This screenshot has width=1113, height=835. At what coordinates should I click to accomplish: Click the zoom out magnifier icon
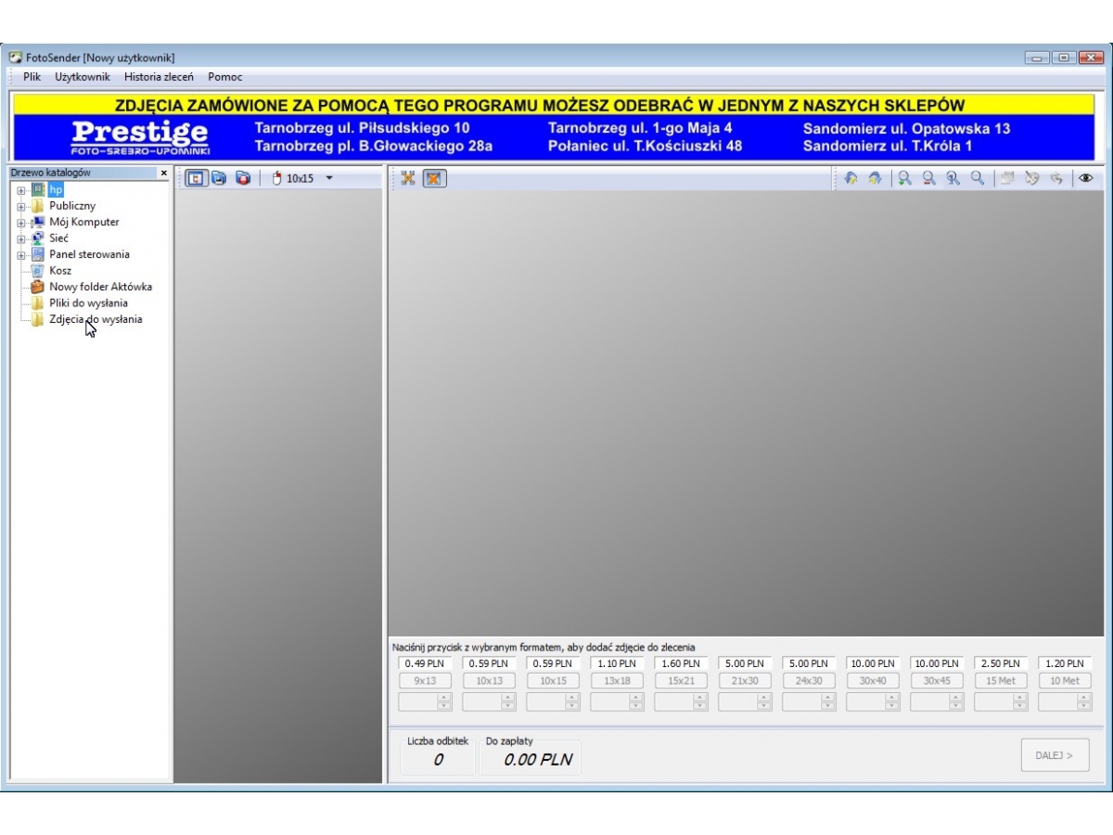point(928,179)
